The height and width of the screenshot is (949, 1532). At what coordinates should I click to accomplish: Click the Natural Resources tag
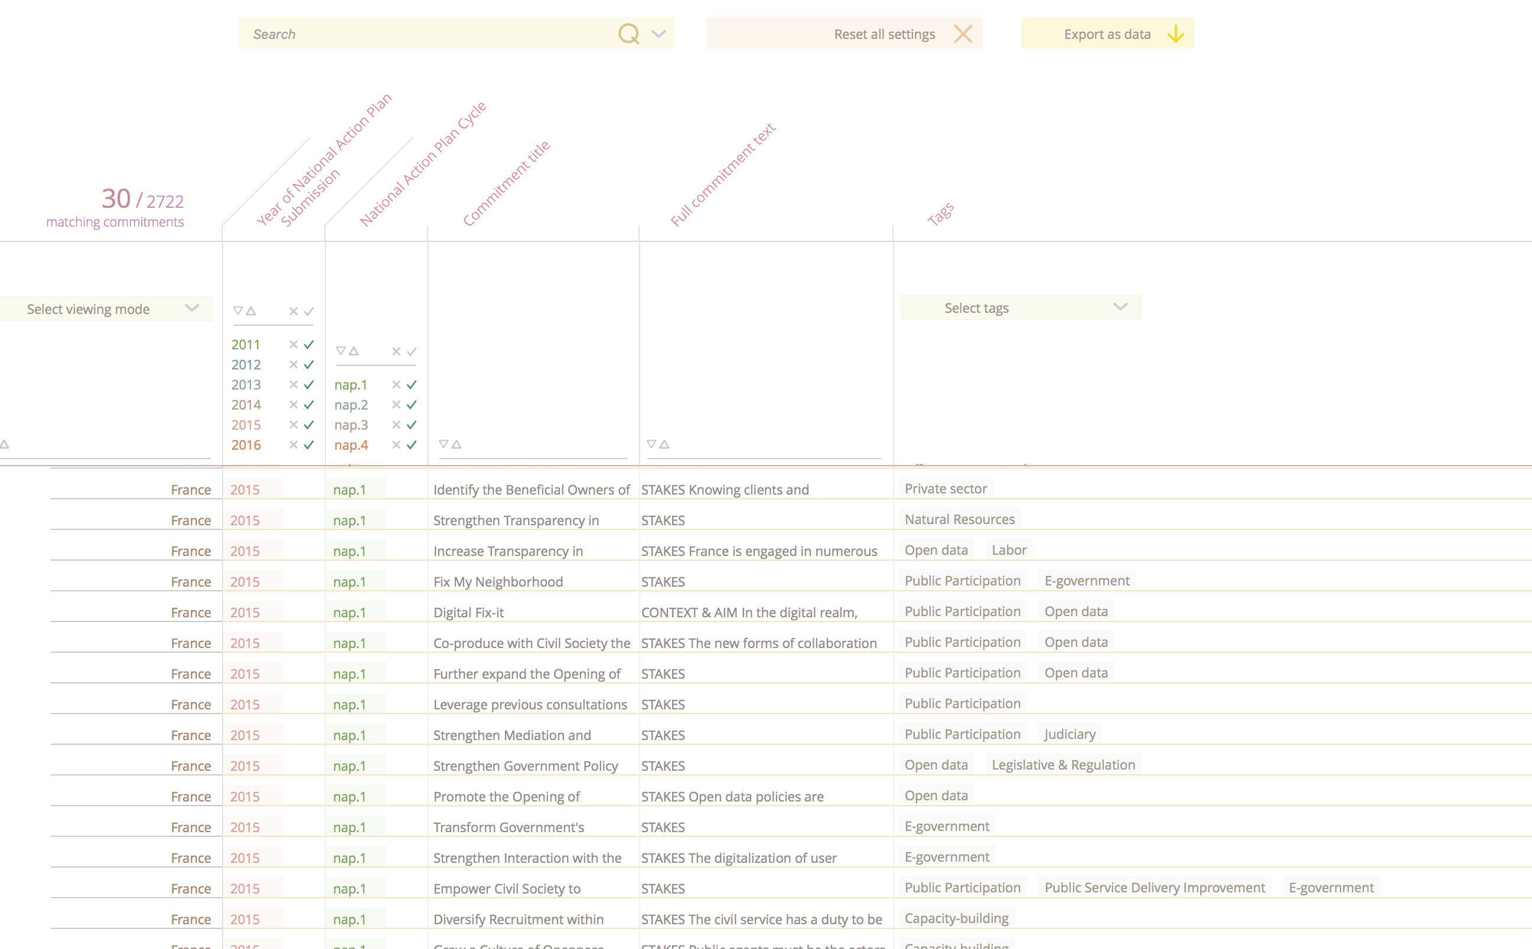(959, 519)
